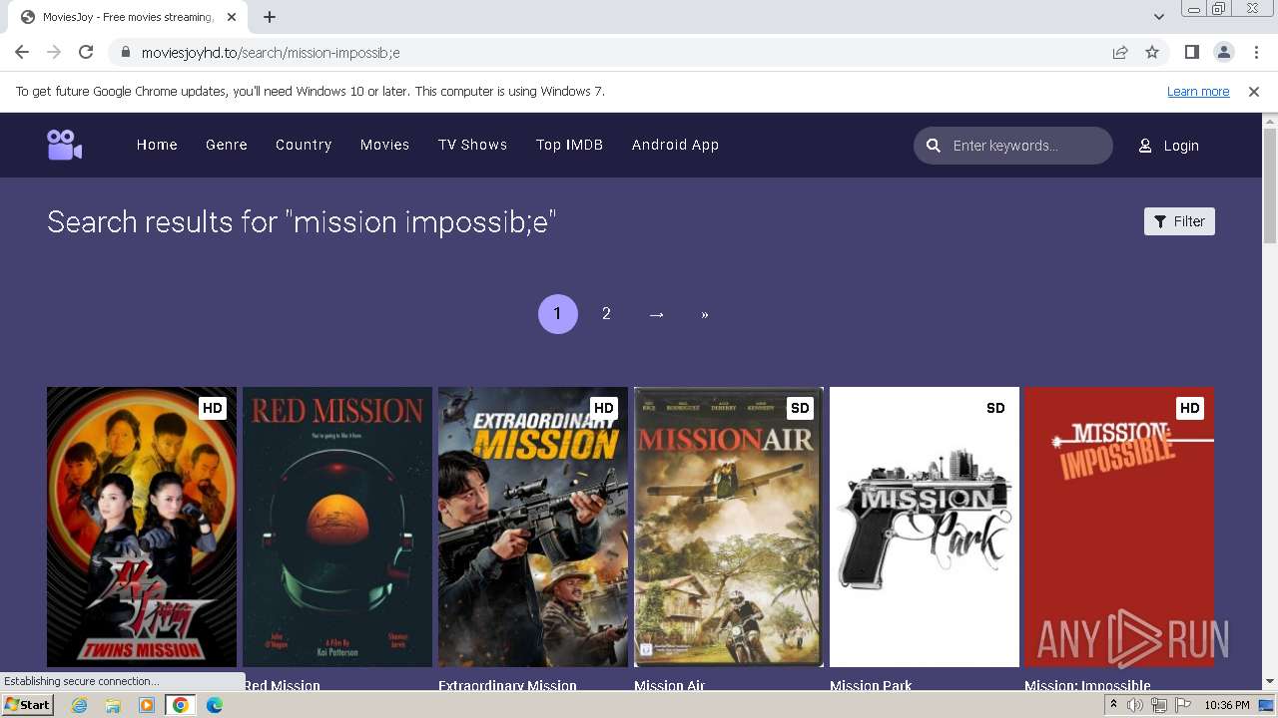This screenshot has height=718, width=1278.
Task: Click the scrollbar up arrow
Action: [1270, 120]
